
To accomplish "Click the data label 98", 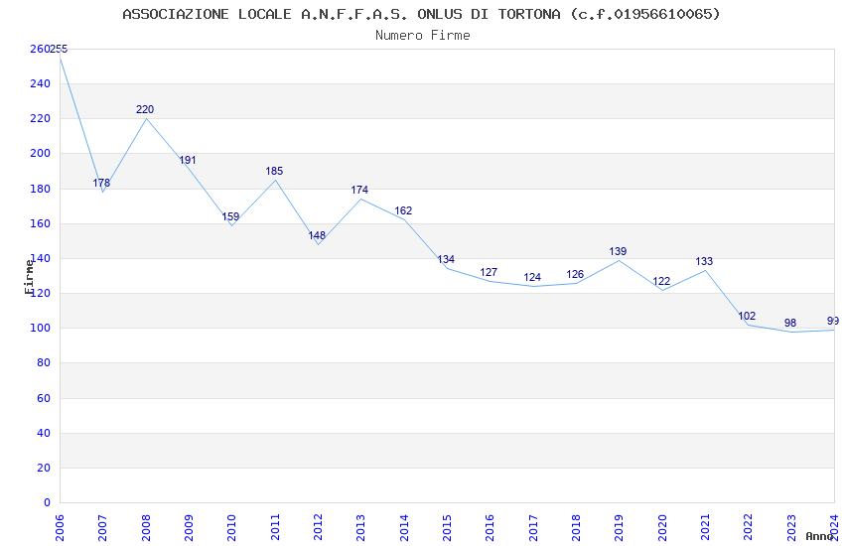I will [x=790, y=323].
